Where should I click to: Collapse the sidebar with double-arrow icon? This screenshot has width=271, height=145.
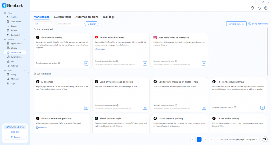click(x=29, y=73)
